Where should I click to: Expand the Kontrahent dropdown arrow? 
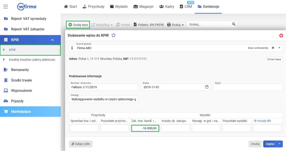point(279,48)
